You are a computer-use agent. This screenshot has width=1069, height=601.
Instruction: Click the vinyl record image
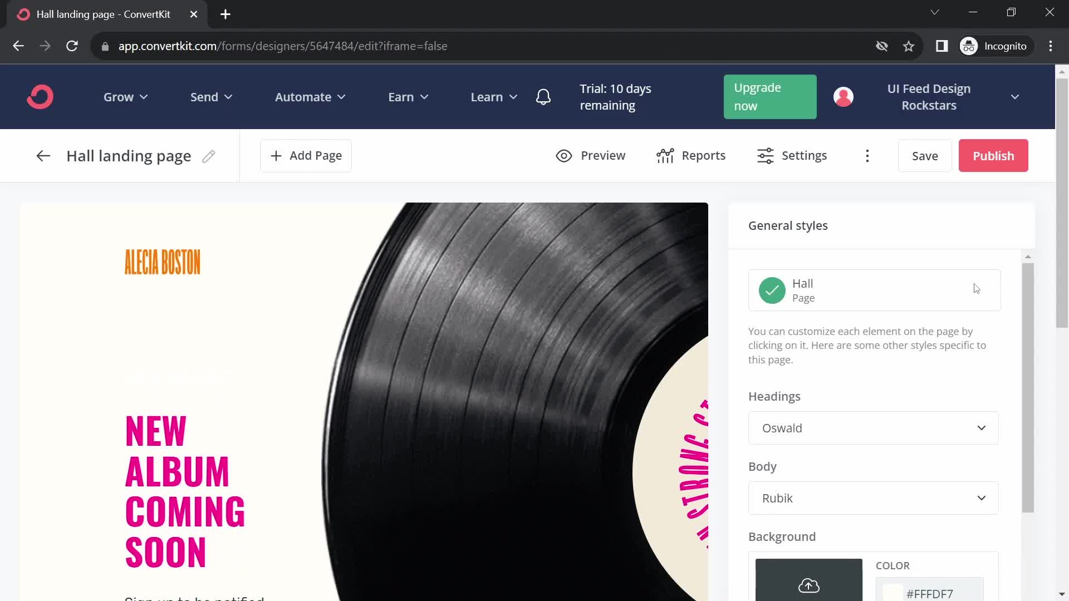point(515,401)
